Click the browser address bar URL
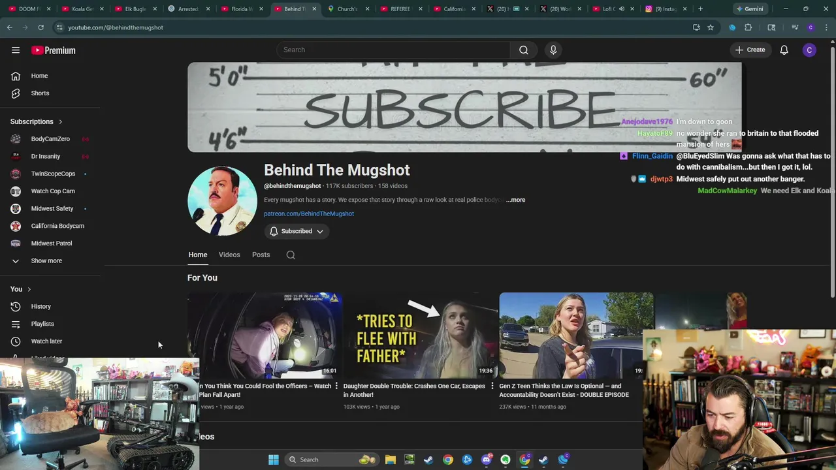This screenshot has width=836, height=470. 116,27
